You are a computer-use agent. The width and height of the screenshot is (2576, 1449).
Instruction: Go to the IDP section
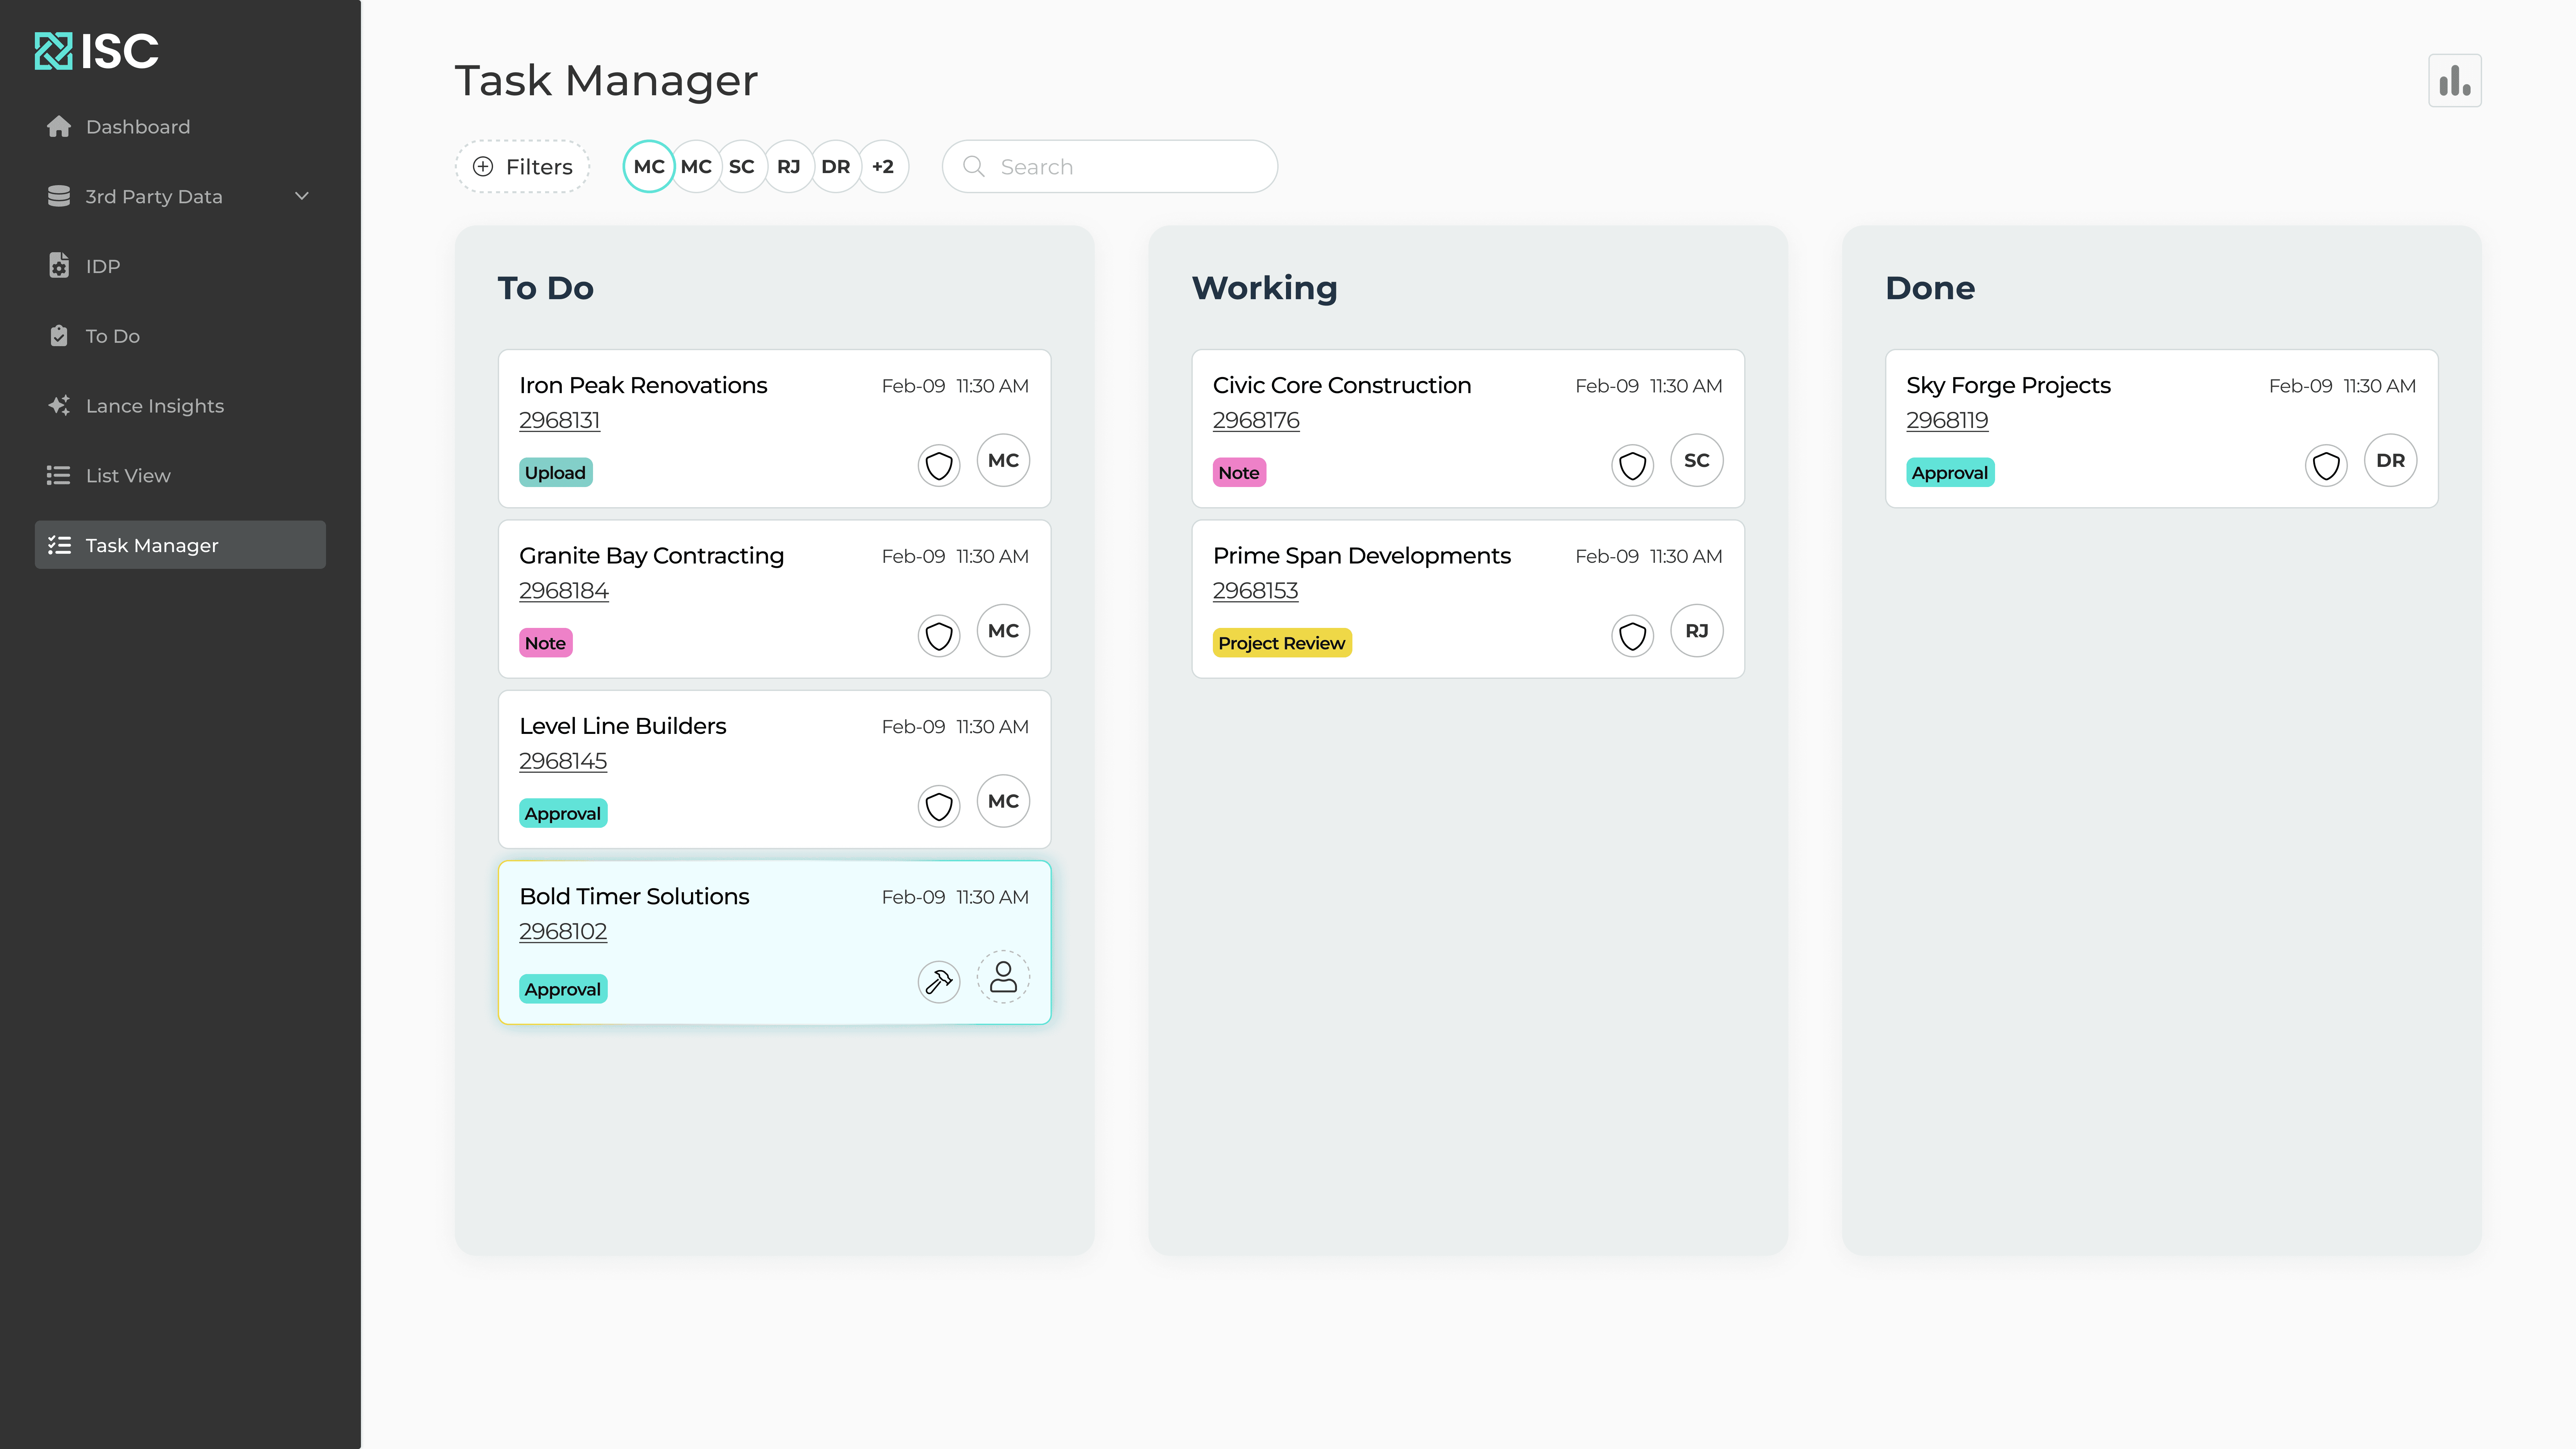pyautogui.click(x=180, y=266)
